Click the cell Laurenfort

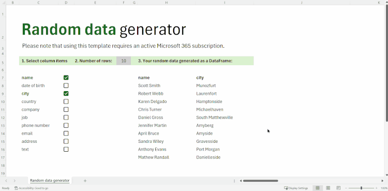click(206, 93)
